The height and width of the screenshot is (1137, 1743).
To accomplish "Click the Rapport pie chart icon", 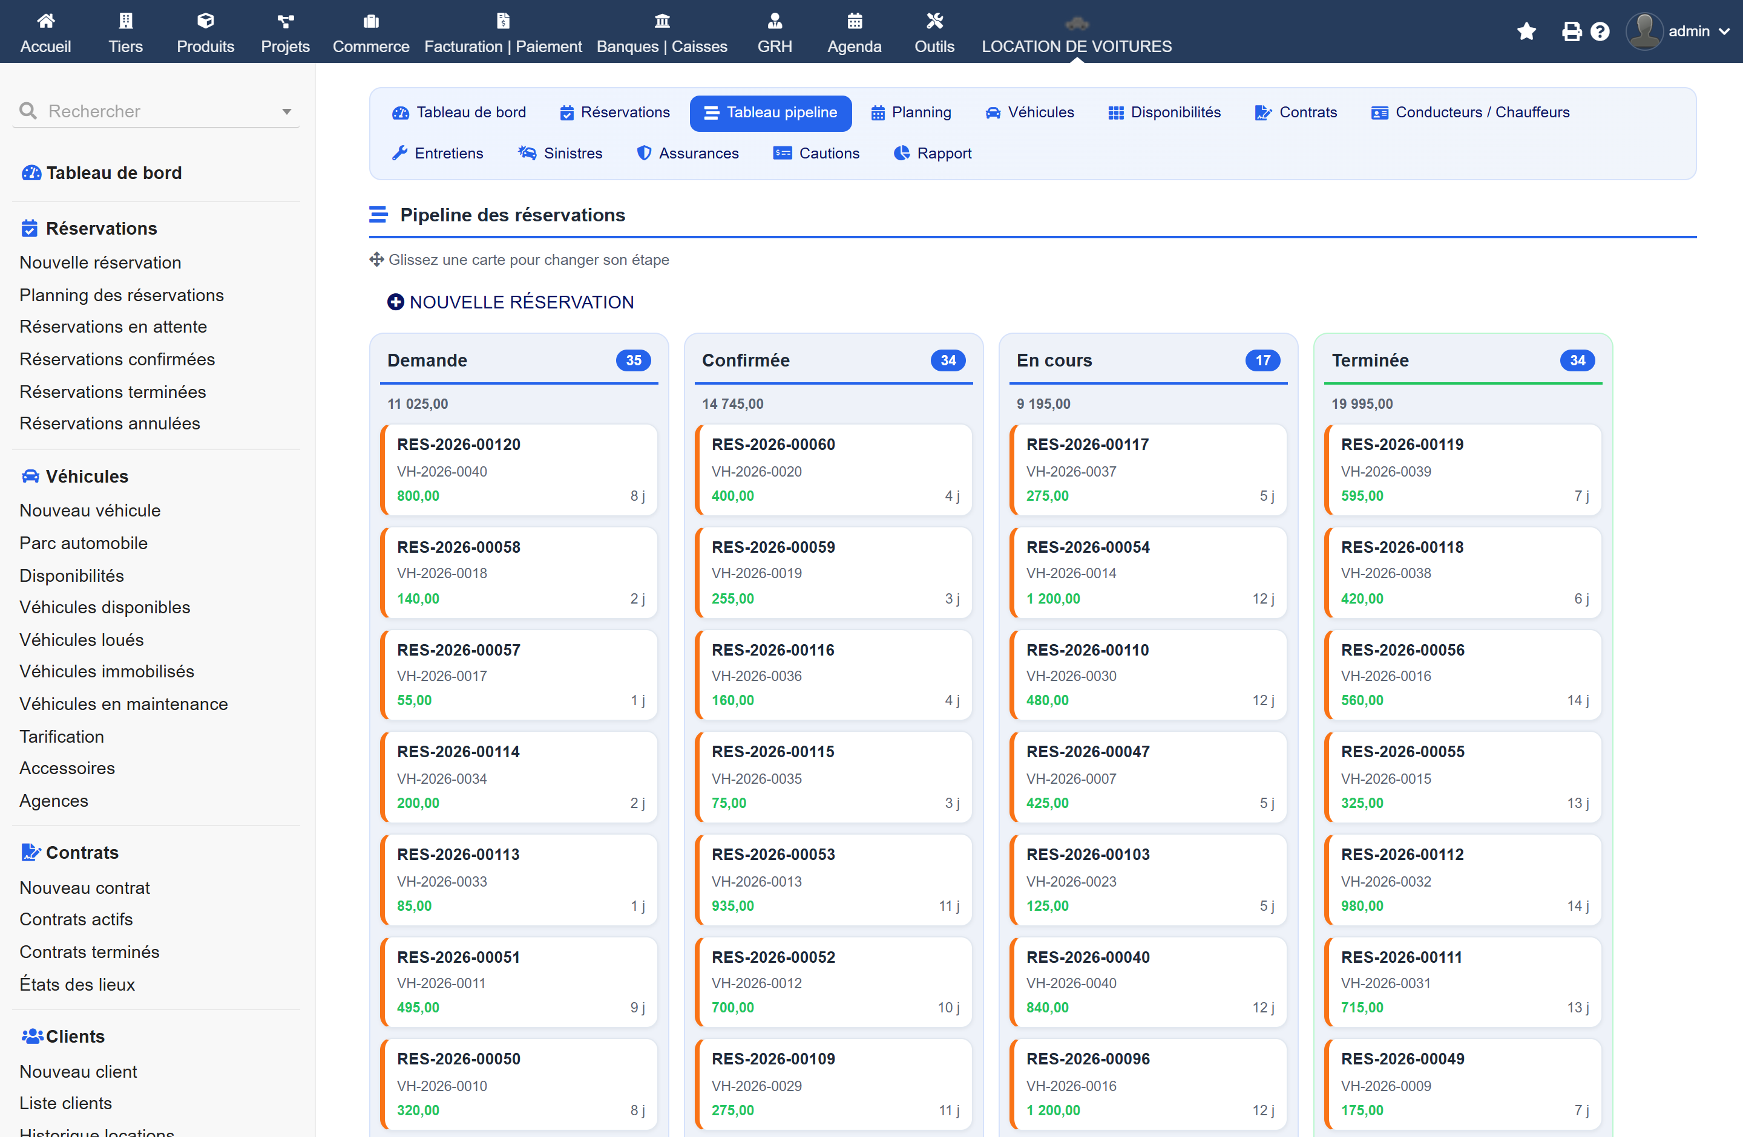I will (x=902, y=153).
